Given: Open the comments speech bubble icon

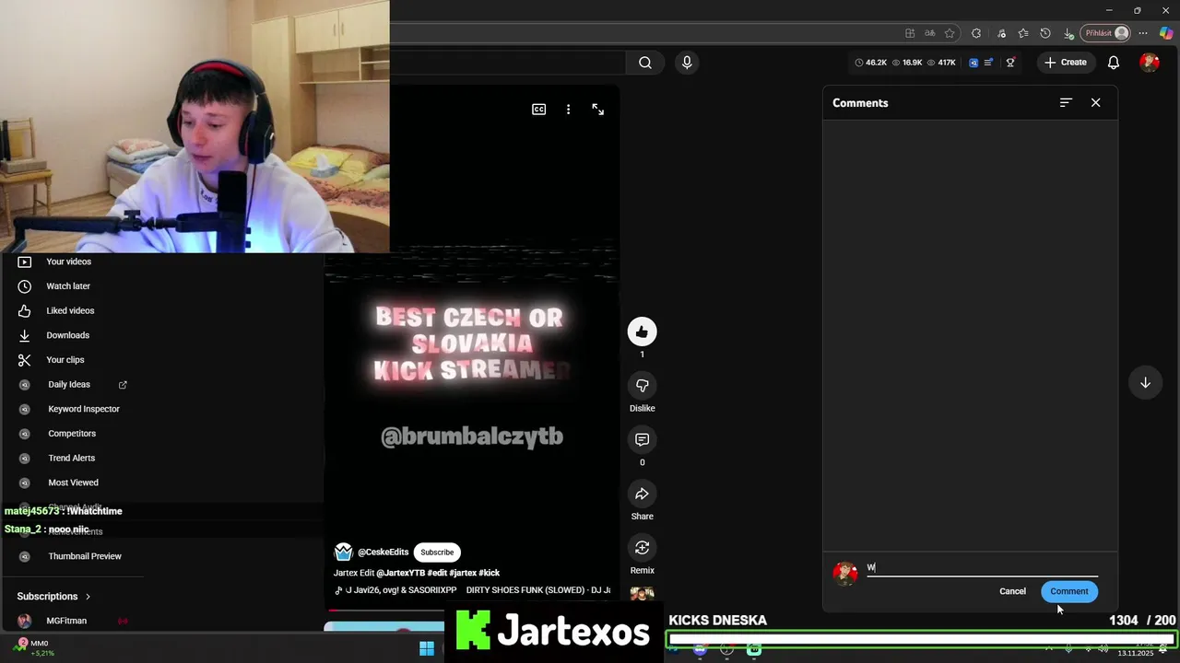Looking at the screenshot, I should pos(643,440).
